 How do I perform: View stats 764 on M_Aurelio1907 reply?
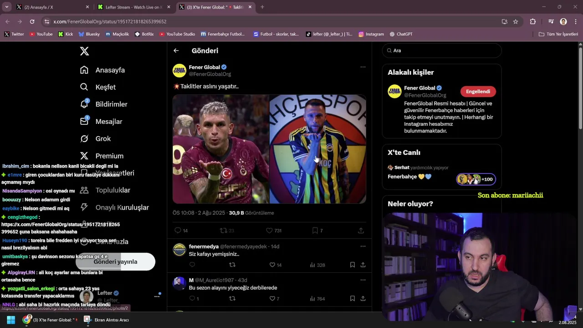pos(317,299)
